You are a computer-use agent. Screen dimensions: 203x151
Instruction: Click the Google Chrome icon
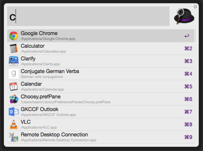point(14,36)
